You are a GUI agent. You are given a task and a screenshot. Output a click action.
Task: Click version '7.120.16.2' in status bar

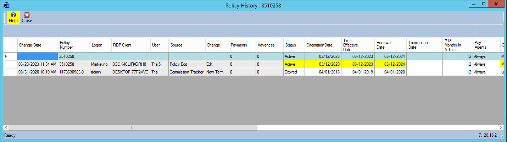[488, 136]
